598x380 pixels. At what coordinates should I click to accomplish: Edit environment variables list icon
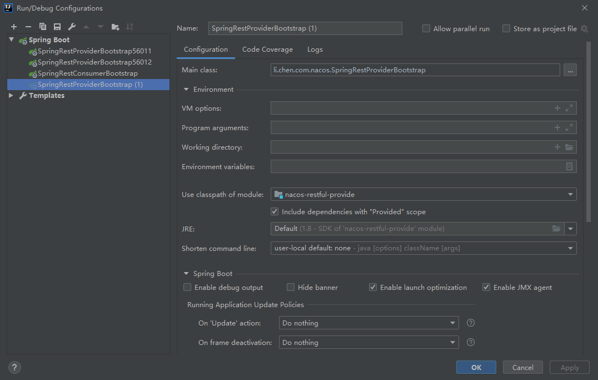pyautogui.click(x=569, y=166)
